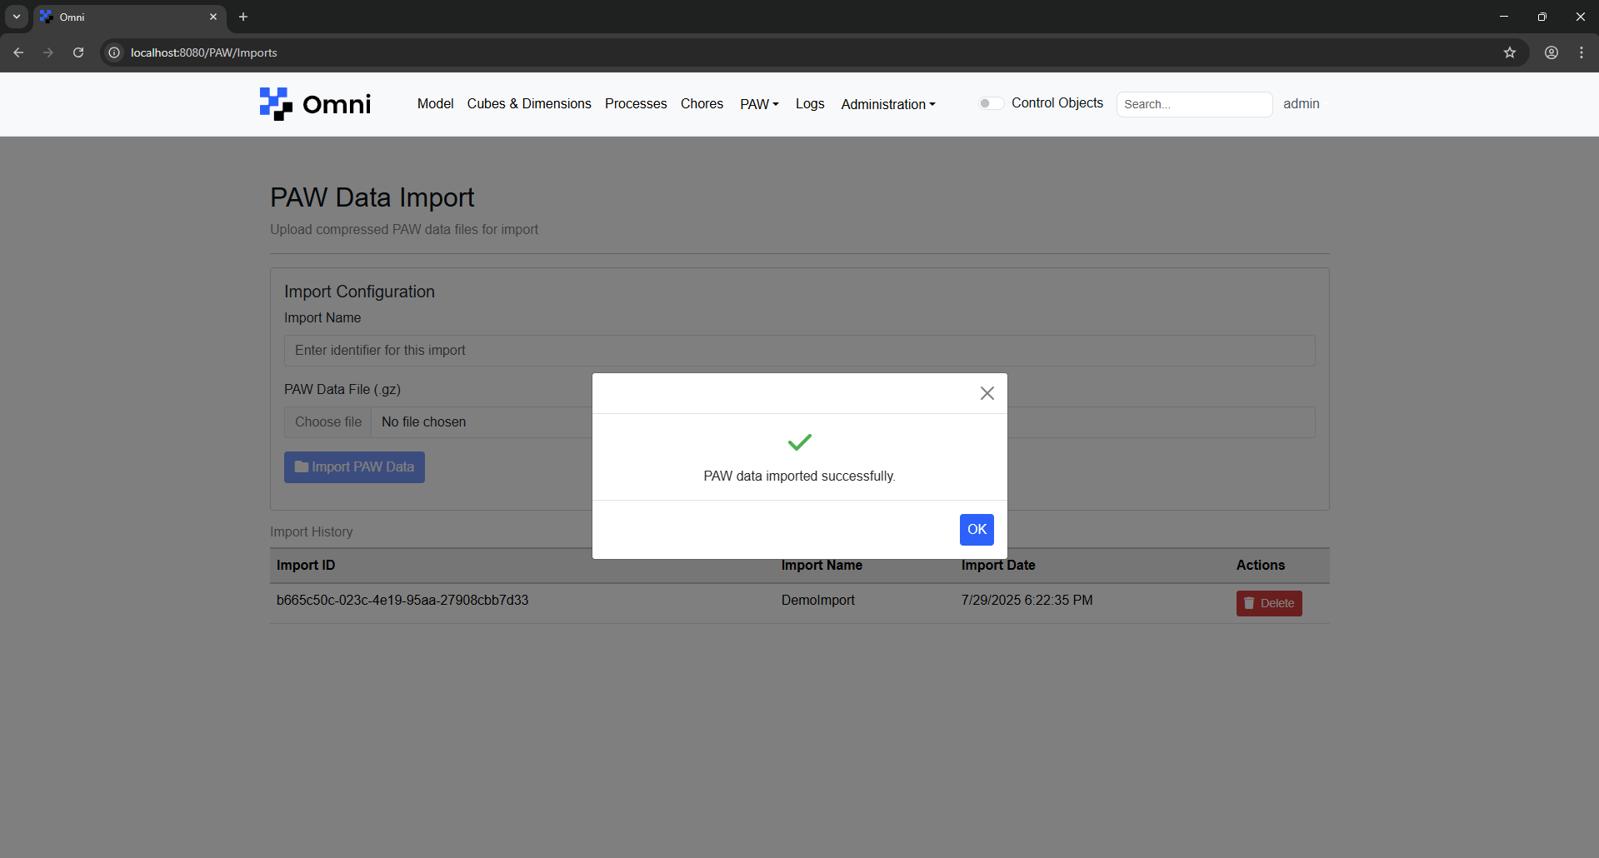Open the PAW dropdown menu
Screen dimensions: 1599x858
(x=759, y=104)
